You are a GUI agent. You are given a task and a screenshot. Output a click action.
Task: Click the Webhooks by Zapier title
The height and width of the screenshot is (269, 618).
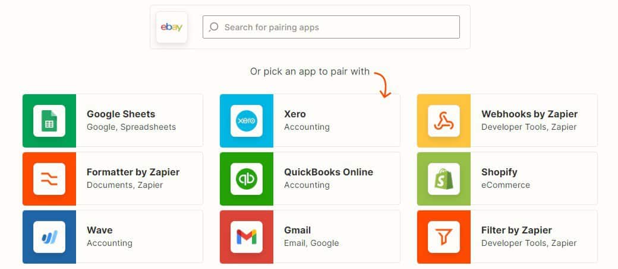tap(529, 114)
